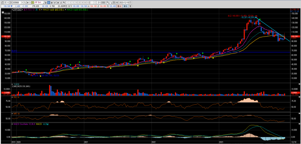The image size is (301, 144).
Task: Click the green MACD-sig 데드크로스 legend
Action: [77, 9]
